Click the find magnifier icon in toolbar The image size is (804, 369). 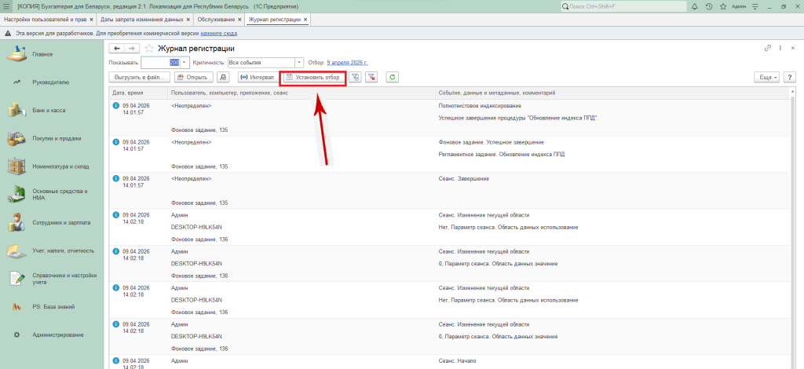[x=223, y=77]
